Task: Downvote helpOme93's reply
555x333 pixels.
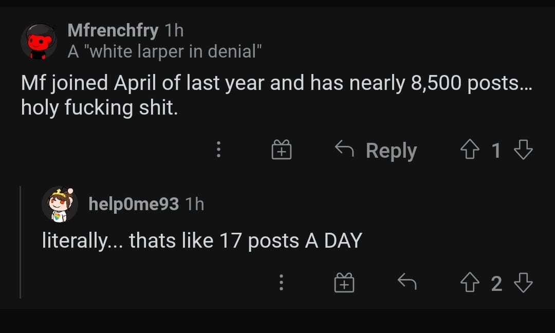Action: point(523,283)
